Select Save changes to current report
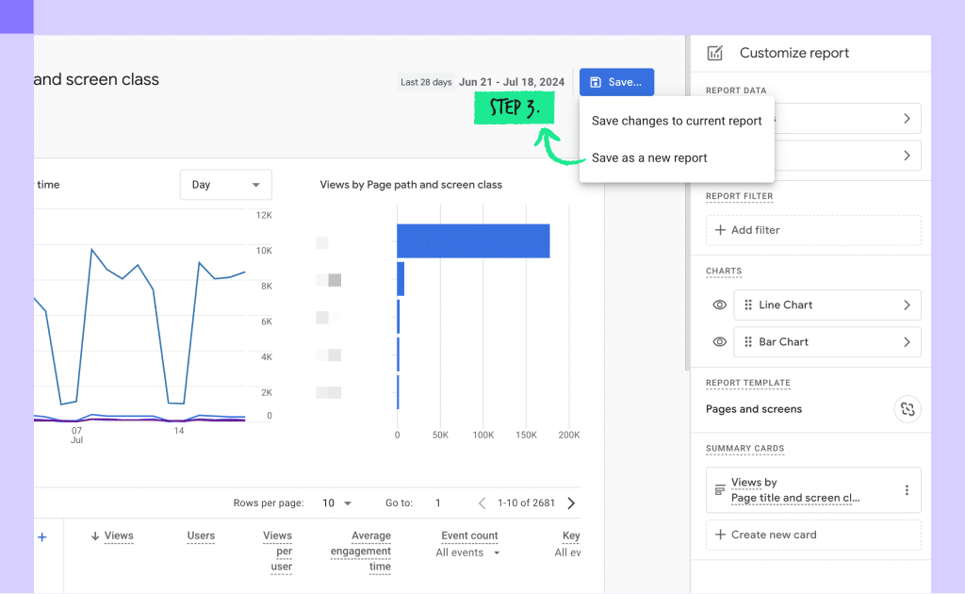The height and width of the screenshot is (594, 965). [677, 121]
